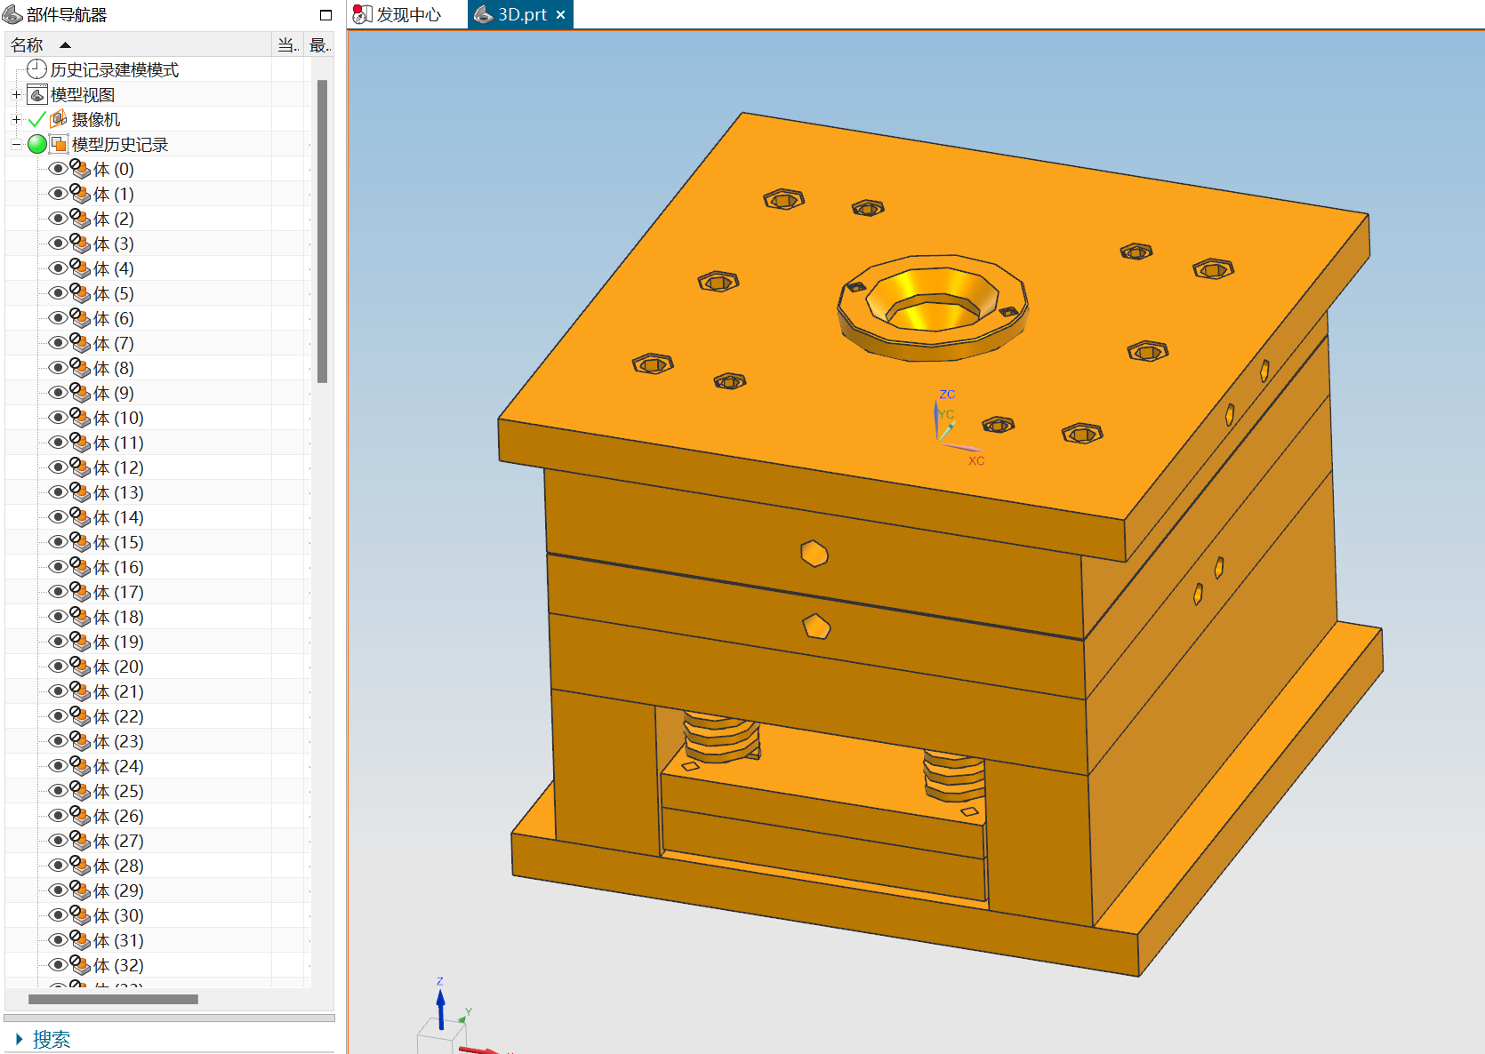
Task: Click the History Recording Mode clock icon
Action: (36, 69)
